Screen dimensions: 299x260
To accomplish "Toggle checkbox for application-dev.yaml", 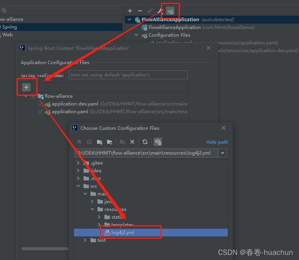I will point(41,104).
